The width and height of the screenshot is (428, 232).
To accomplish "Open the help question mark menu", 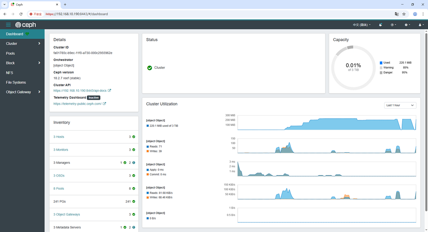I will point(393,25).
